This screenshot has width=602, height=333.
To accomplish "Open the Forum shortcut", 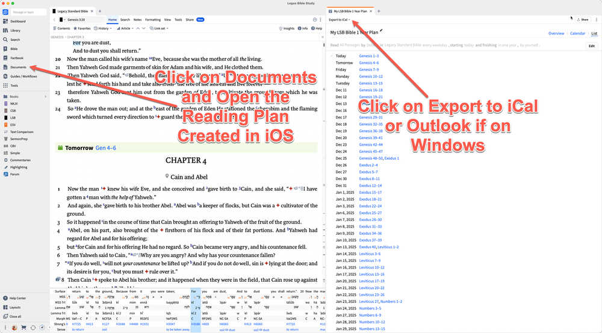I will [x=11, y=175].
